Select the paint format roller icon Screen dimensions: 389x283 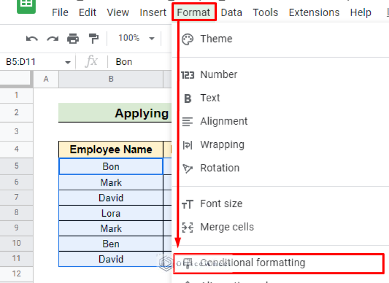click(94, 38)
